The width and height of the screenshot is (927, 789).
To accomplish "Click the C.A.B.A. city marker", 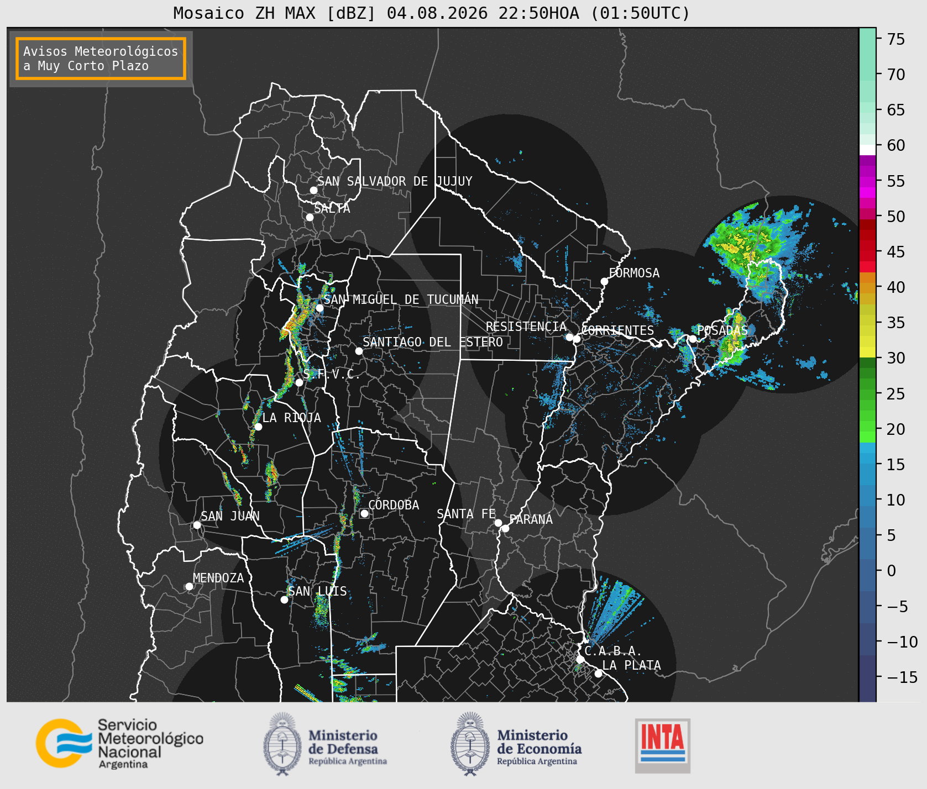I will [x=580, y=659].
